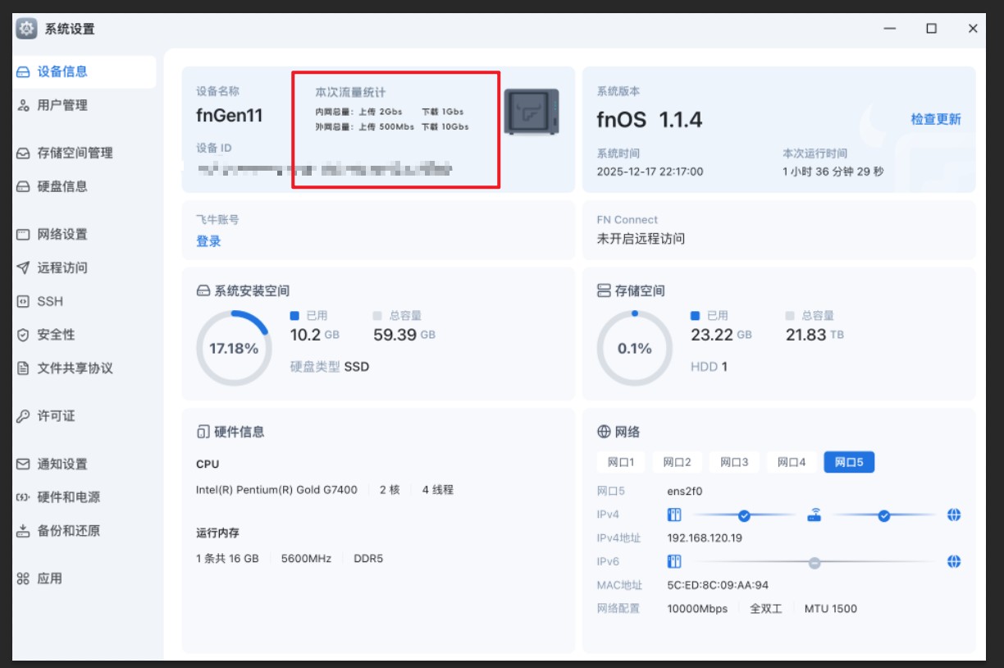Select the 硬盘信息 drive icon
1004x668 pixels.
23,187
